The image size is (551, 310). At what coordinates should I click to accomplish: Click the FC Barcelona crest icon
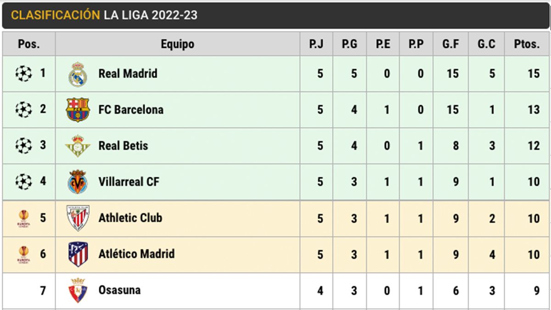(x=78, y=110)
